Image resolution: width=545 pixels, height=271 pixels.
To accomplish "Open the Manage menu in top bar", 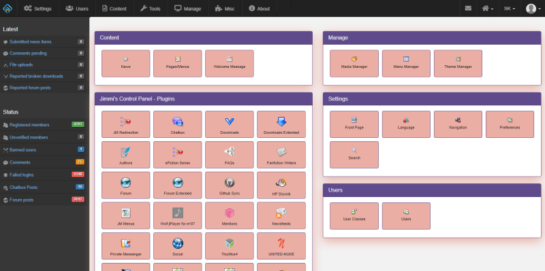I will tap(188, 8).
